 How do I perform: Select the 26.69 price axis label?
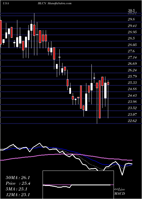pos(132,64)
